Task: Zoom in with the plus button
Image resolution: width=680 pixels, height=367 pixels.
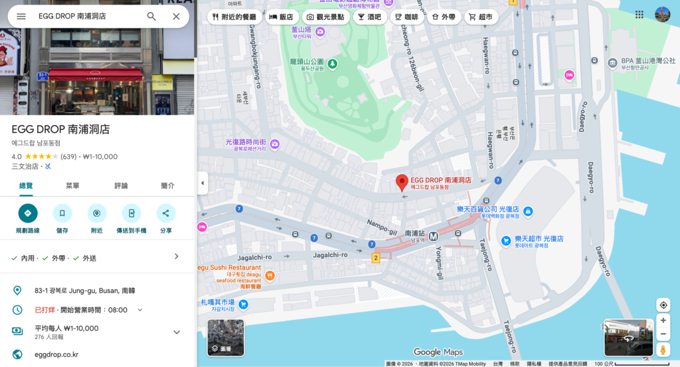Action: [663, 320]
